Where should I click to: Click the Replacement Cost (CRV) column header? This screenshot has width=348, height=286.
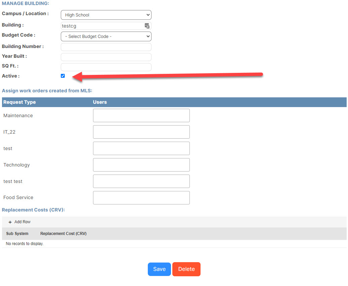pos(63,233)
